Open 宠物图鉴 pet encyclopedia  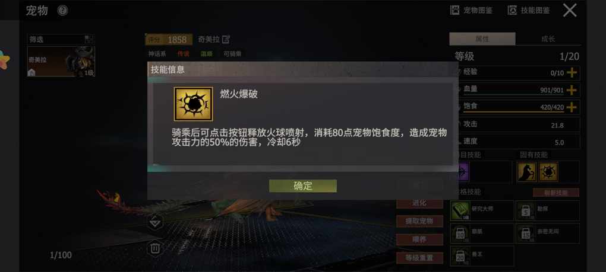(472, 11)
